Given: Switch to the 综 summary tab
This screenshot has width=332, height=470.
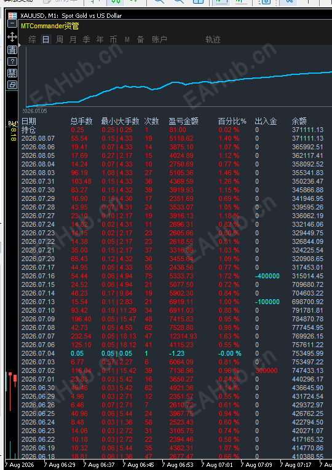Looking at the screenshot, I should tap(32, 39).
